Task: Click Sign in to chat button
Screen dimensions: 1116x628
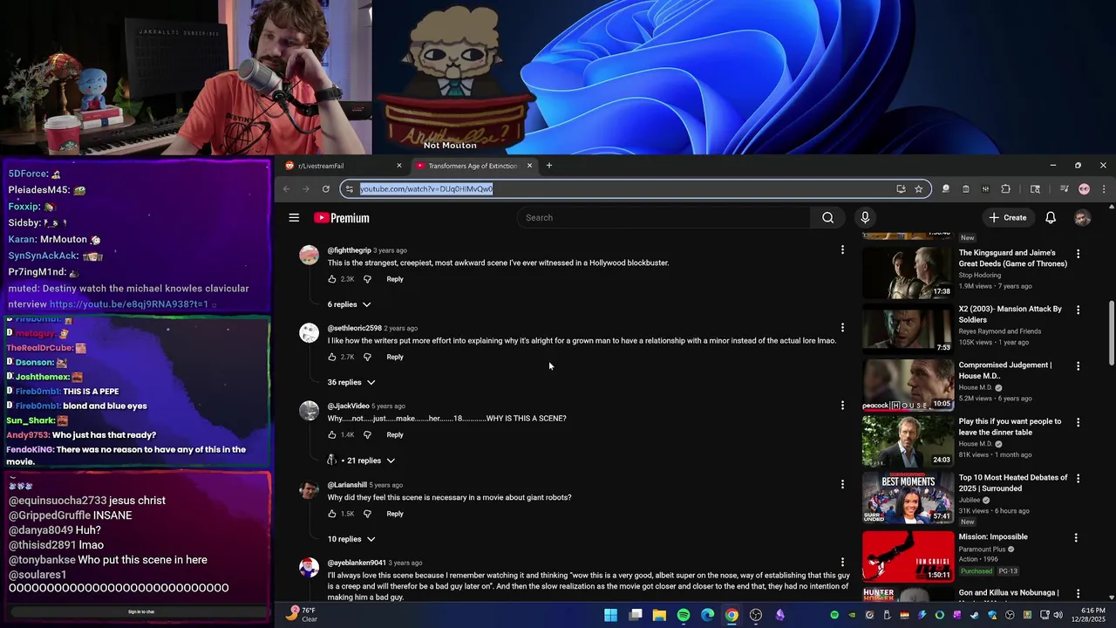Action: coord(141,611)
